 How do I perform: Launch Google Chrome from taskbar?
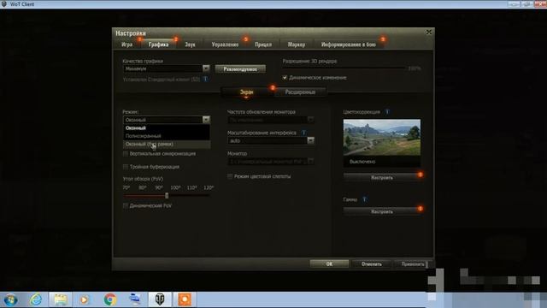click(x=110, y=300)
